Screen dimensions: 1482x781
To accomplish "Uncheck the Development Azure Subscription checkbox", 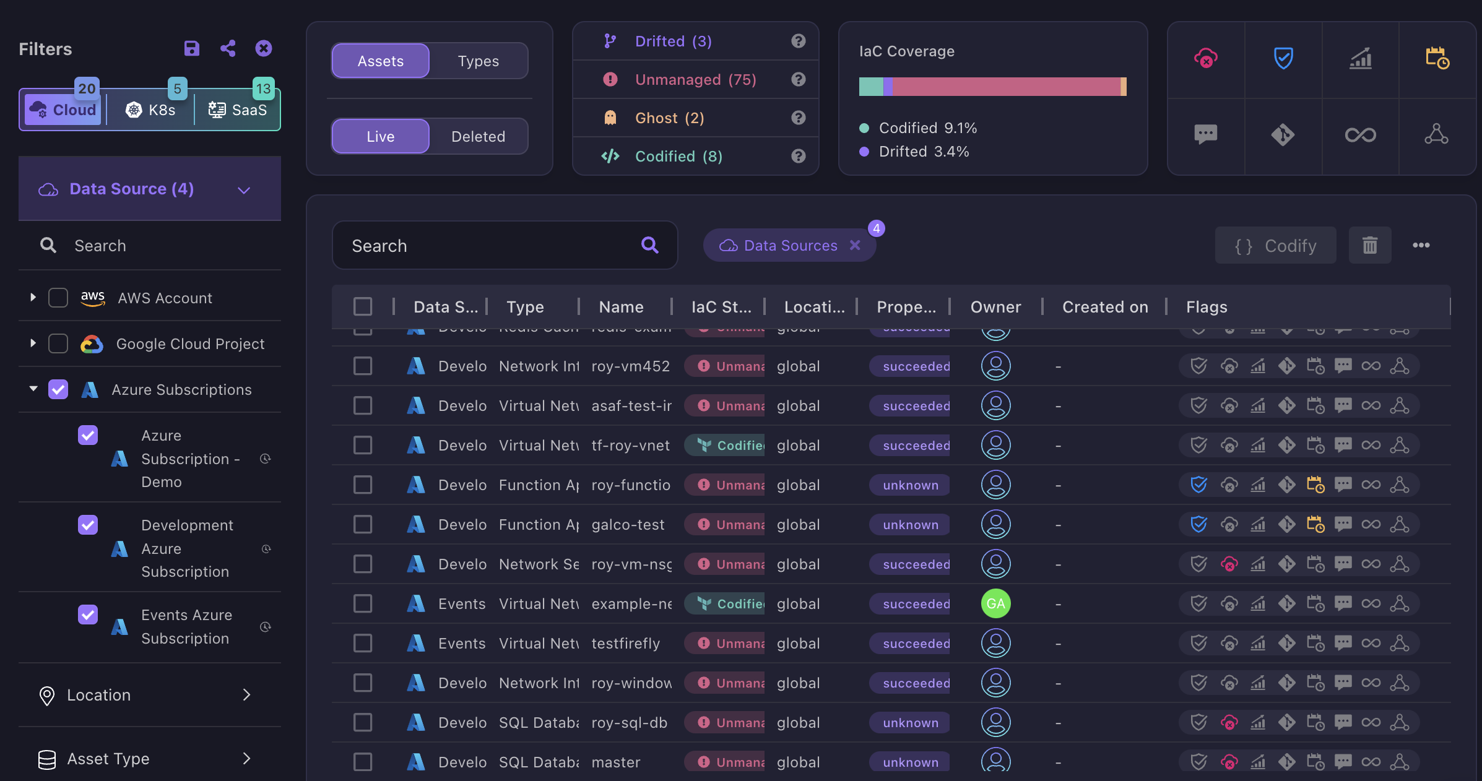I will pyautogui.click(x=87, y=525).
